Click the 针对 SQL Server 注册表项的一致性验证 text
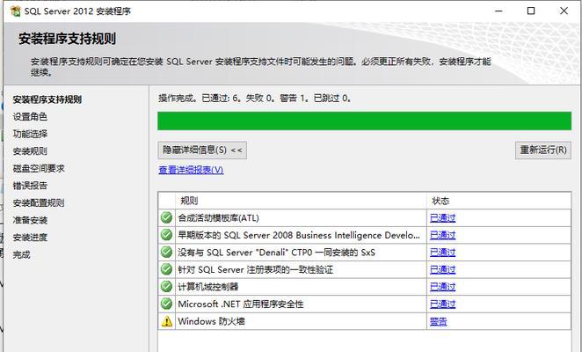582x352 pixels. (x=255, y=269)
